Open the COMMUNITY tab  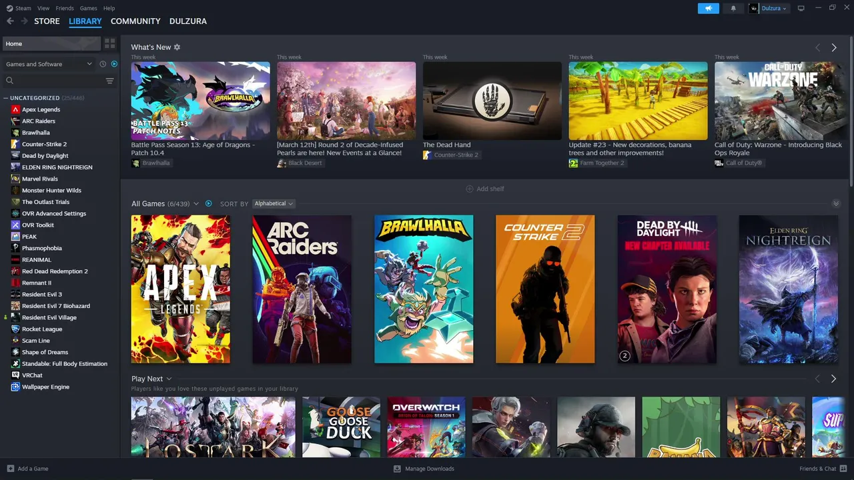[135, 21]
